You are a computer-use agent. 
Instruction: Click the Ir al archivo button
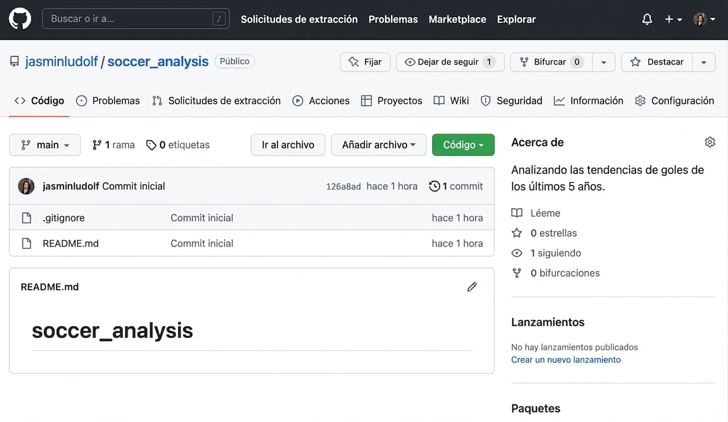288,145
